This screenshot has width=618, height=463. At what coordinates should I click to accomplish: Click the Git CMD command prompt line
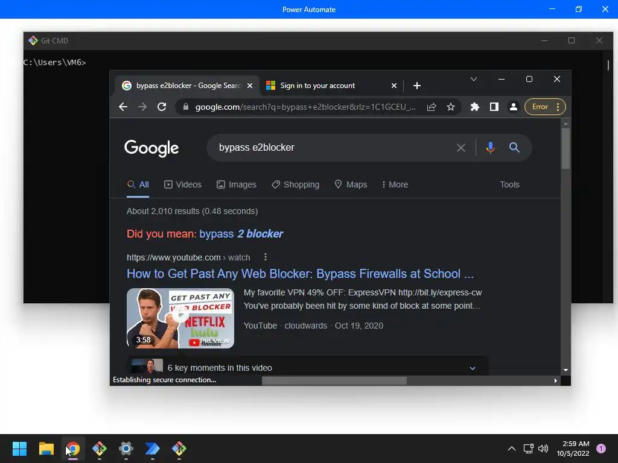coord(55,62)
